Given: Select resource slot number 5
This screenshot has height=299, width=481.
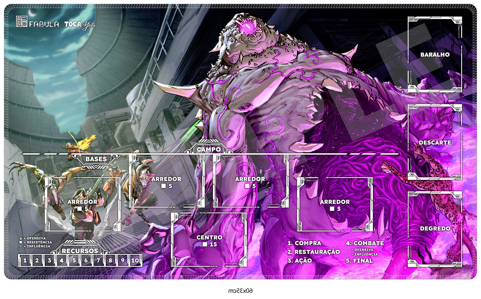Looking at the screenshot, I should click(x=74, y=260).
